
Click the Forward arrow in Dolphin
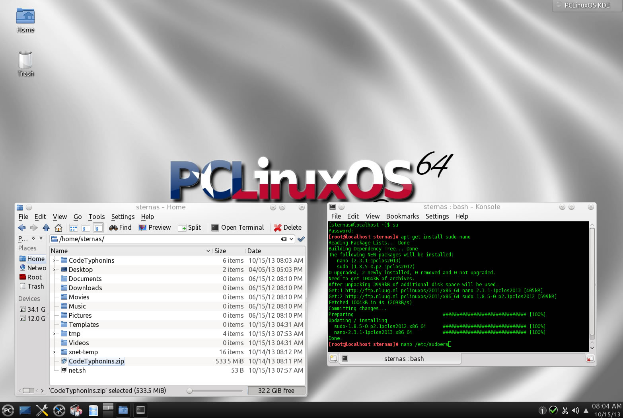(34, 228)
